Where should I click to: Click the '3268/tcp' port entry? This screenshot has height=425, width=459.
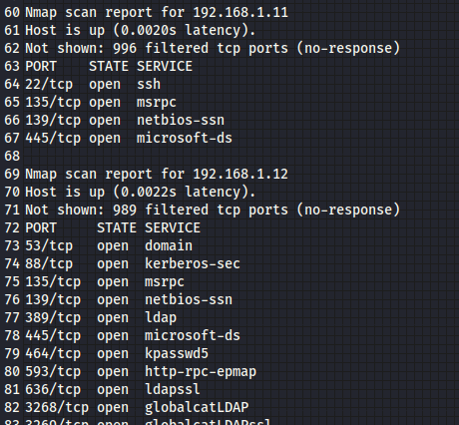[x=57, y=408]
